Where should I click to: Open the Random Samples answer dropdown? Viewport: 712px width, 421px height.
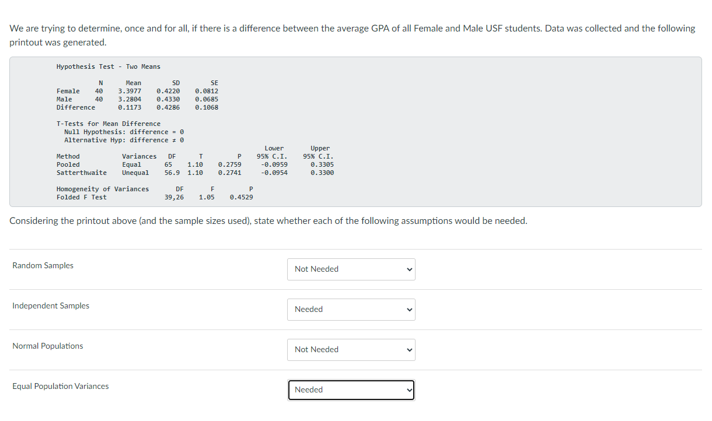[x=350, y=269]
